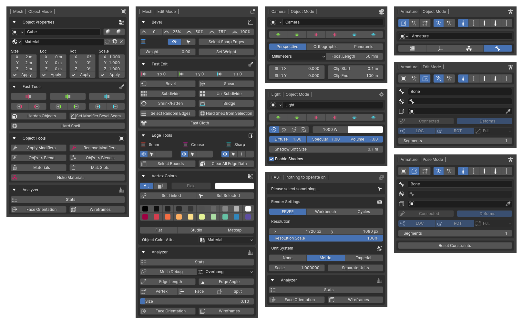Select the Cycles render engine

click(364, 212)
